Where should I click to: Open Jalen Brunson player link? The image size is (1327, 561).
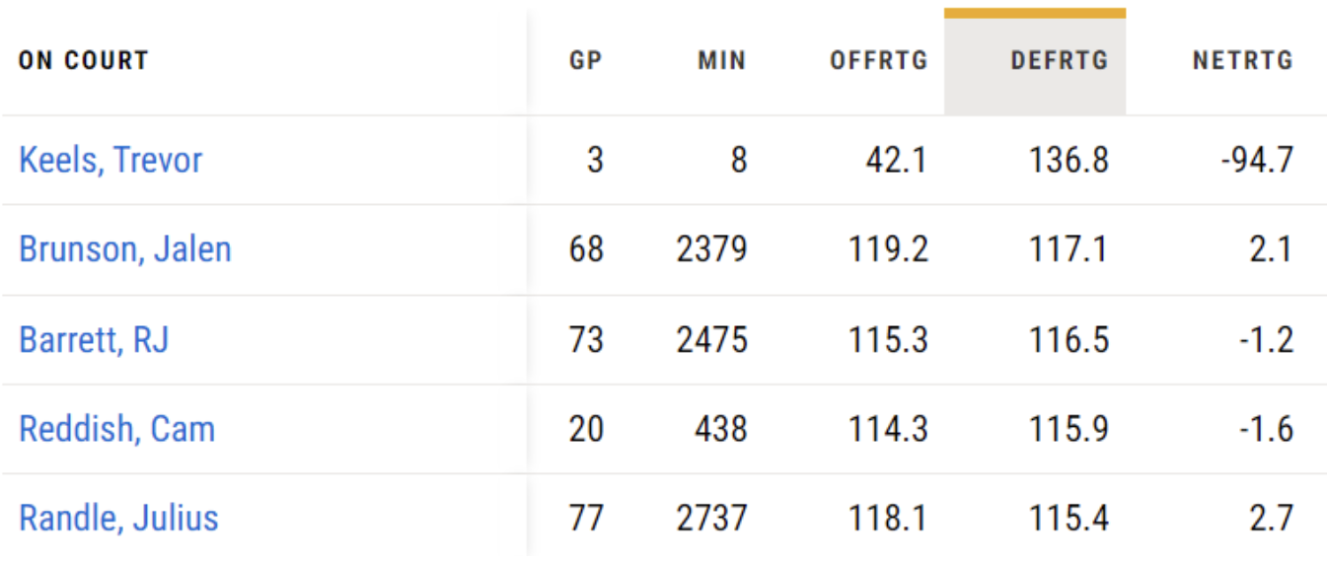[x=125, y=249]
